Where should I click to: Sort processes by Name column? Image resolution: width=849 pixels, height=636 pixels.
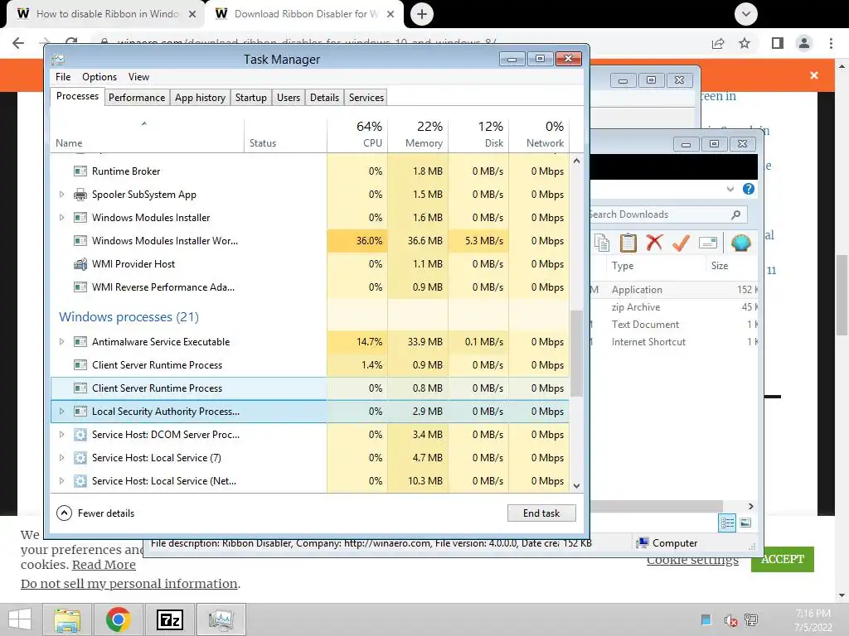pyautogui.click(x=148, y=134)
